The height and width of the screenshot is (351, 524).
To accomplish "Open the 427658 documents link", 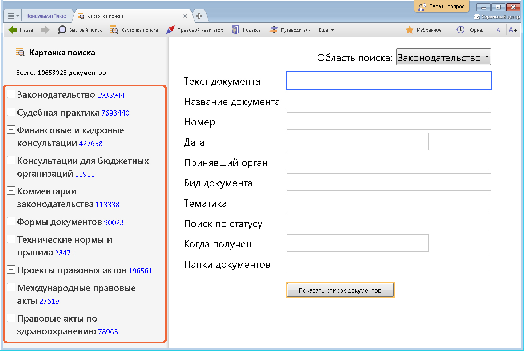I will point(91,144).
